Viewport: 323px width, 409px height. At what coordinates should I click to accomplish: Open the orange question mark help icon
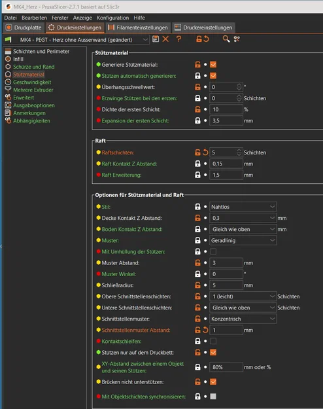coord(178,39)
